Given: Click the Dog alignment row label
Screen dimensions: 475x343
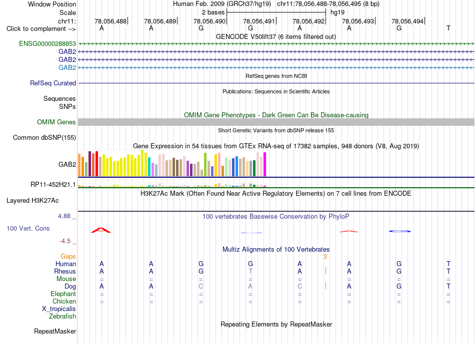Looking at the screenshot, I should click(70, 286).
